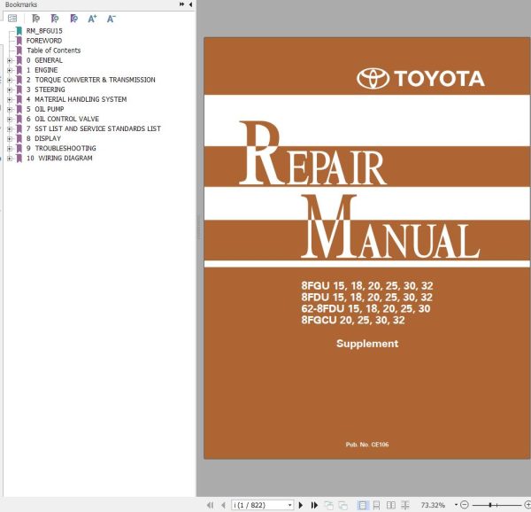Image resolution: width=531 pixels, height=512 pixels.
Task: Collapse the Bookmarks panel with the left triangle
Action: [190, 4]
